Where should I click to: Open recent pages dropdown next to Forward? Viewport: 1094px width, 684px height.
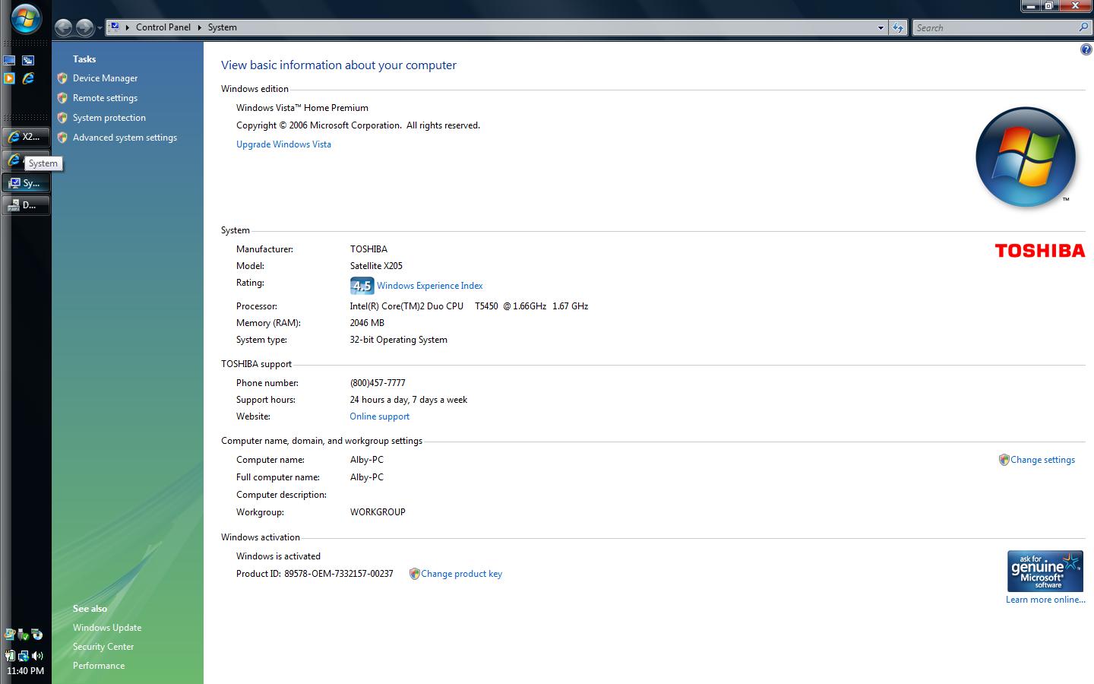point(100,29)
